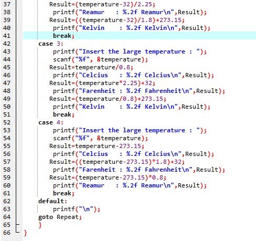Click the 'case 3:' label
This screenshot has height=241, width=256.
tap(51, 44)
